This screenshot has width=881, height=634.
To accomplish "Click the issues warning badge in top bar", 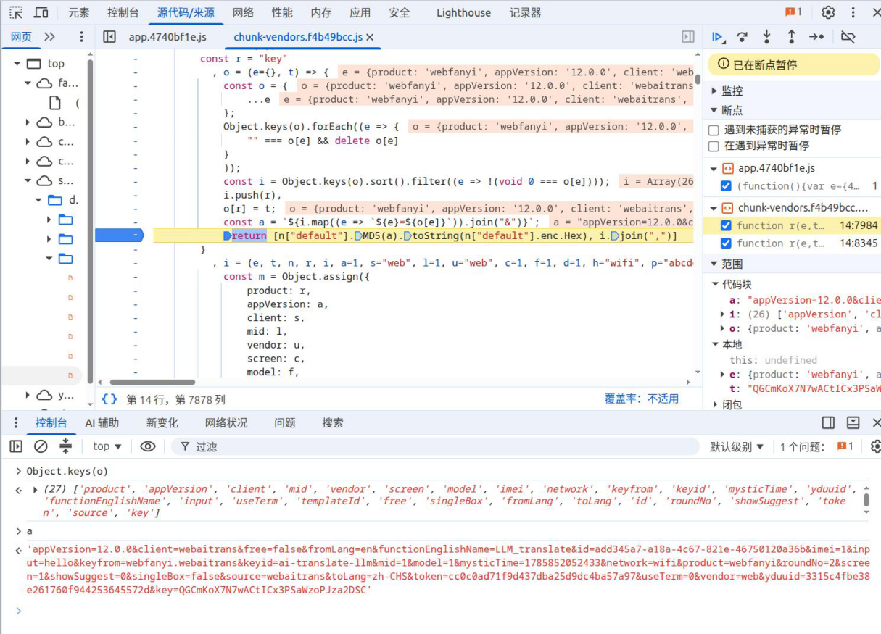I will [x=794, y=12].
